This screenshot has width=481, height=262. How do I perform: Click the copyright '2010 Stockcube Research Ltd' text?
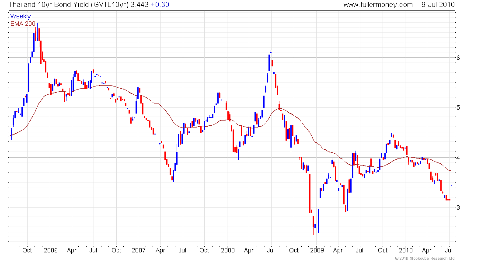tap(425, 259)
